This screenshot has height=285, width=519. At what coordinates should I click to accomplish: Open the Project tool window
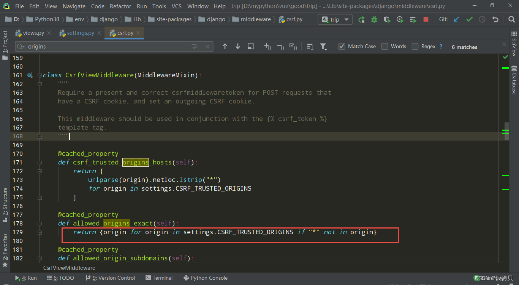click(5, 45)
